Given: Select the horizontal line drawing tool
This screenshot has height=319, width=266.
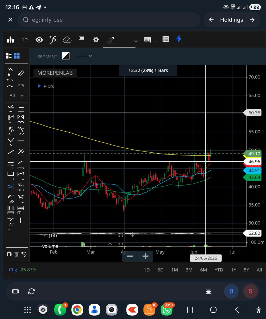Looking at the screenshot, I should tap(21, 141).
